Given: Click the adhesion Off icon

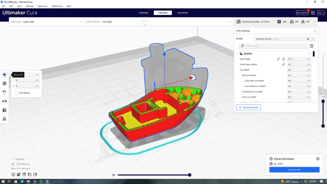Looking at the screenshot, I should (303, 22).
